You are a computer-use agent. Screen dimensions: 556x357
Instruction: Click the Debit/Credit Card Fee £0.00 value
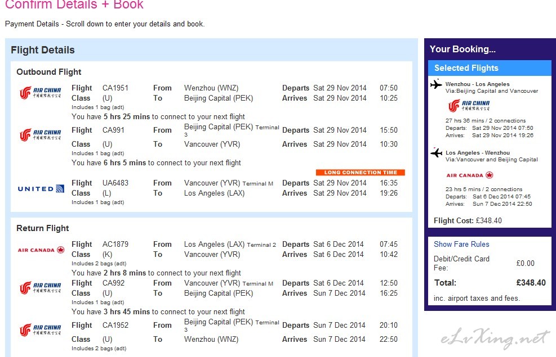click(525, 263)
